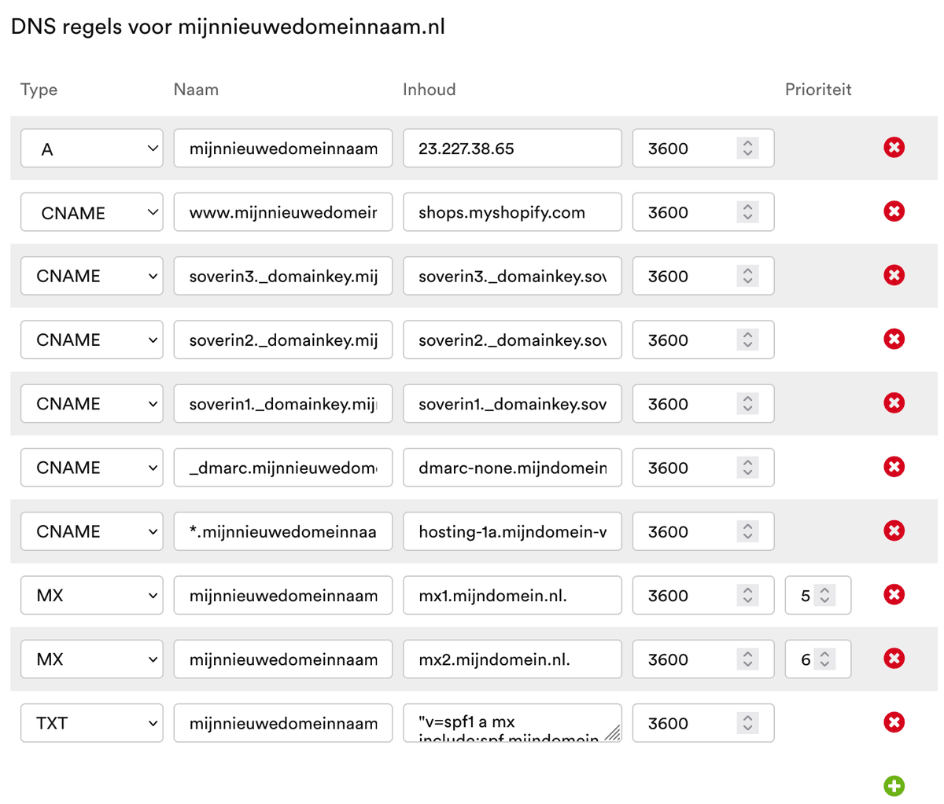Edit Naam field starting with *.mijnnieuwedomeinnaa
This screenshot has height=804, width=944.
pos(283,531)
